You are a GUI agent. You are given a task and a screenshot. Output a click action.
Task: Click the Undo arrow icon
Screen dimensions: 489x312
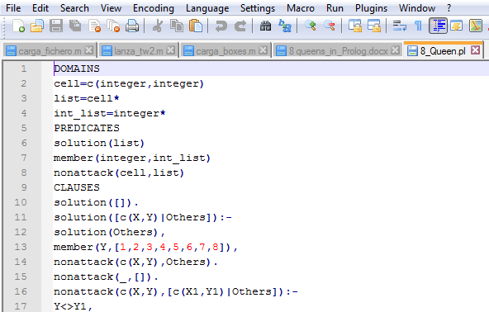[221, 26]
